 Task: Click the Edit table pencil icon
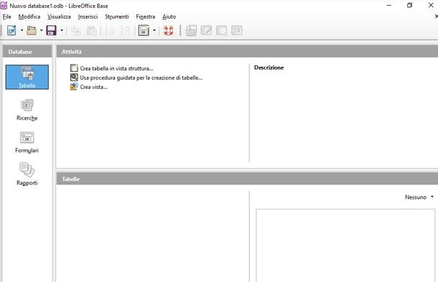coord(206,30)
